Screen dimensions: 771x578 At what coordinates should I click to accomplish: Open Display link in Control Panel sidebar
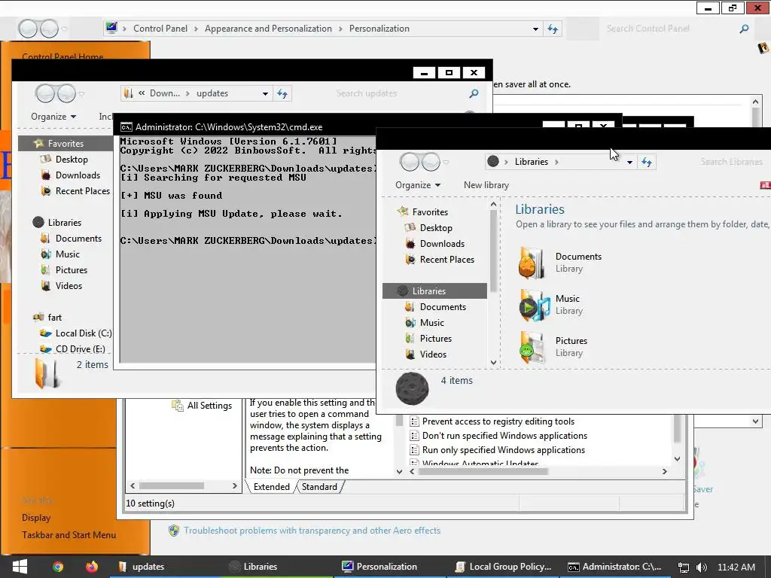tap(36, 518)
